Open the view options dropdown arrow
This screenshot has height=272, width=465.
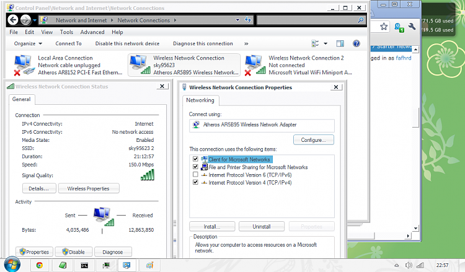[x=325, y=43]
